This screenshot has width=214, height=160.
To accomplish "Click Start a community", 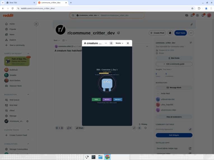I will click(17, 45).
